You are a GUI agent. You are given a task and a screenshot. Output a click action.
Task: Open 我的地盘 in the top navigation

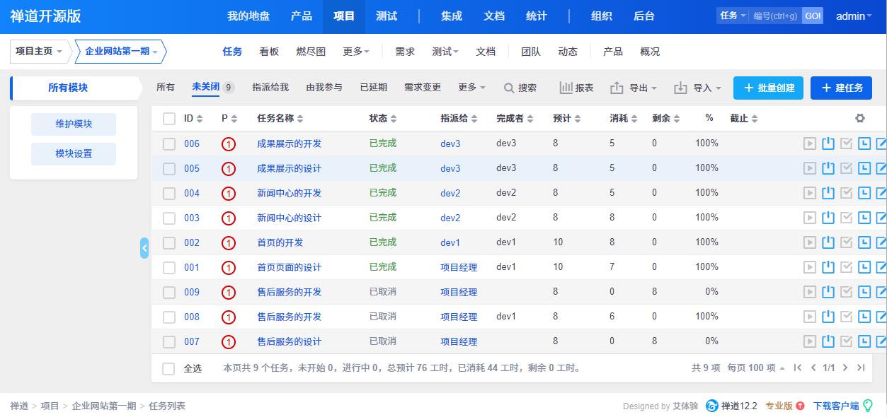(x=248, y=16)
